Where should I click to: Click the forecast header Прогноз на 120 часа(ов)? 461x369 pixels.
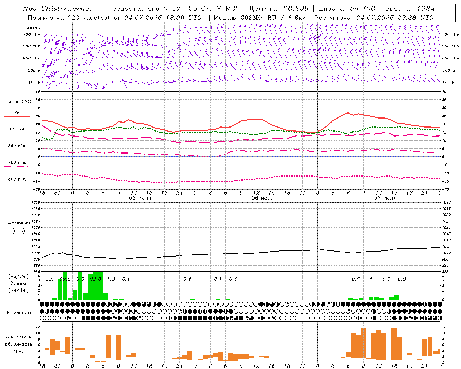(69, 18)
